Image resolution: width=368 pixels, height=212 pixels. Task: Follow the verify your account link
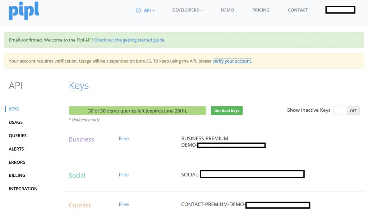pyautogui.click(x=232, y=61)
